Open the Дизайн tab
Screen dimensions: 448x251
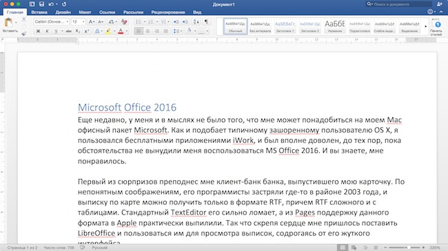[63, 12]
